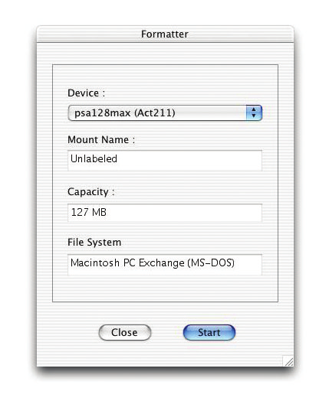329x401 pixels.
Task: Click the "psa128max" text in the Device selector
Action: tap(103, 112)
